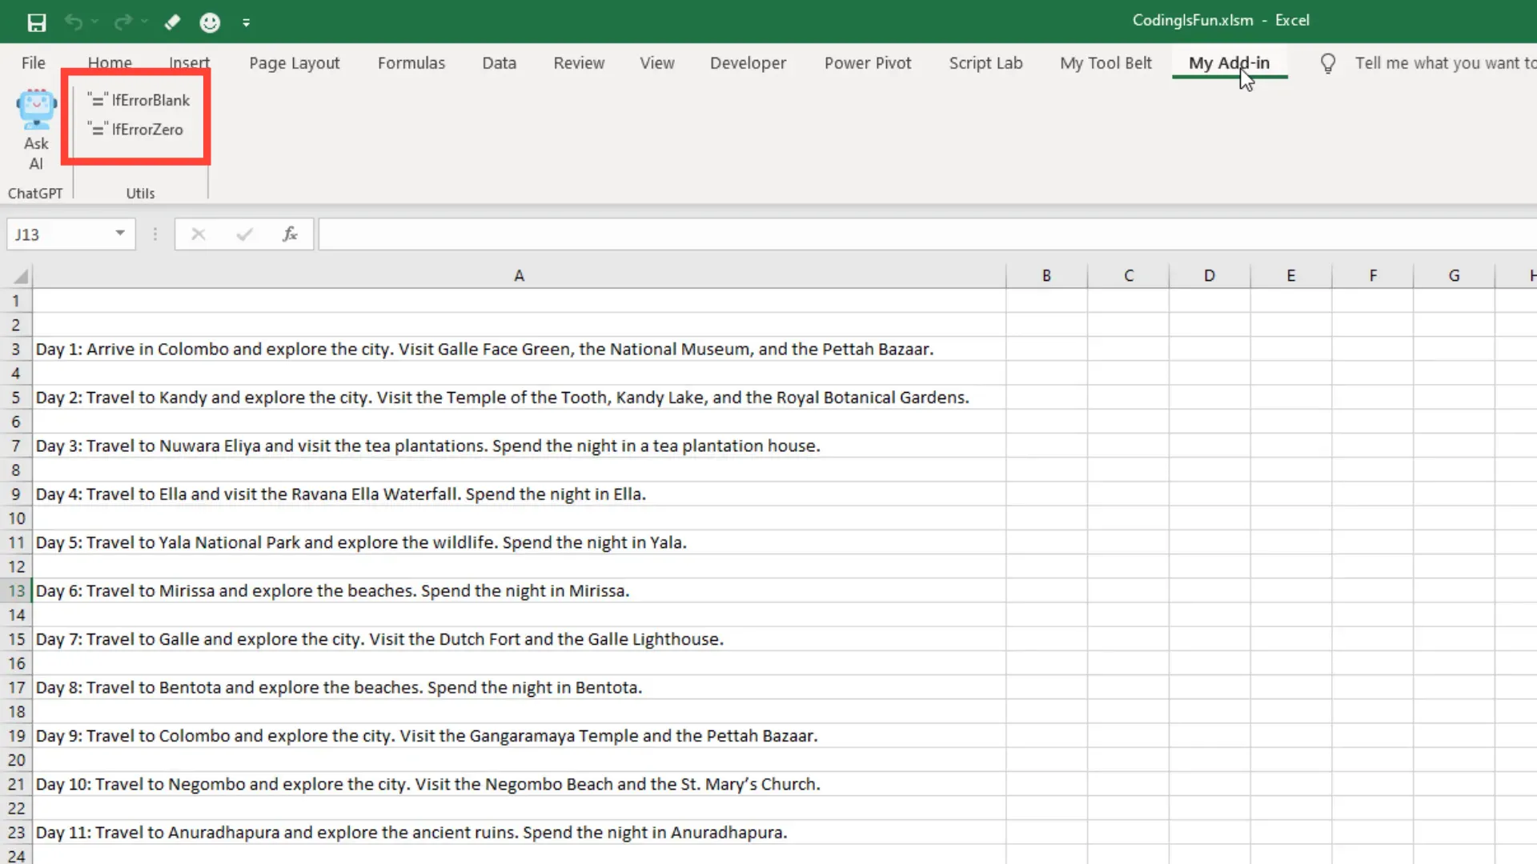
Task: Click the smiley face feedback icon
Action: 210,22
